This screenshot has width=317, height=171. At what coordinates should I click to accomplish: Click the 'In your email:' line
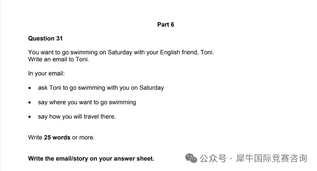click(46, 74)
